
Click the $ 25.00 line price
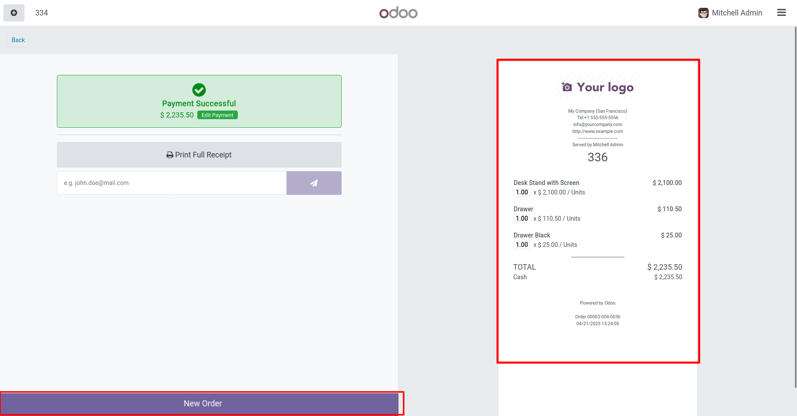(671, 235)
